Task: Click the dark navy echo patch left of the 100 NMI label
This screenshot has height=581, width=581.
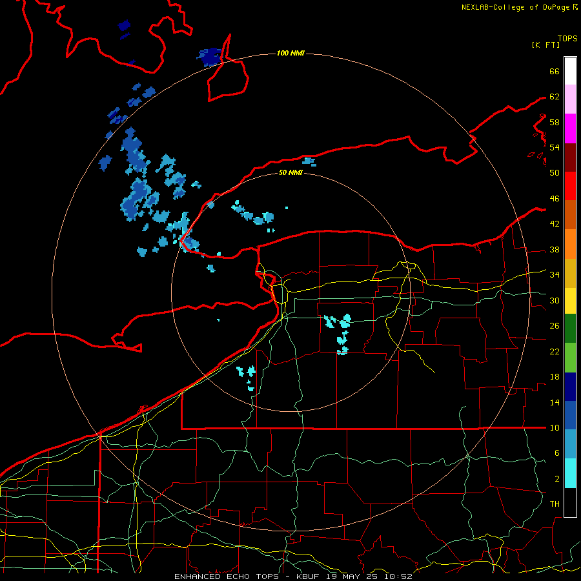Action: pyautogui.click(x=210, y=57)
